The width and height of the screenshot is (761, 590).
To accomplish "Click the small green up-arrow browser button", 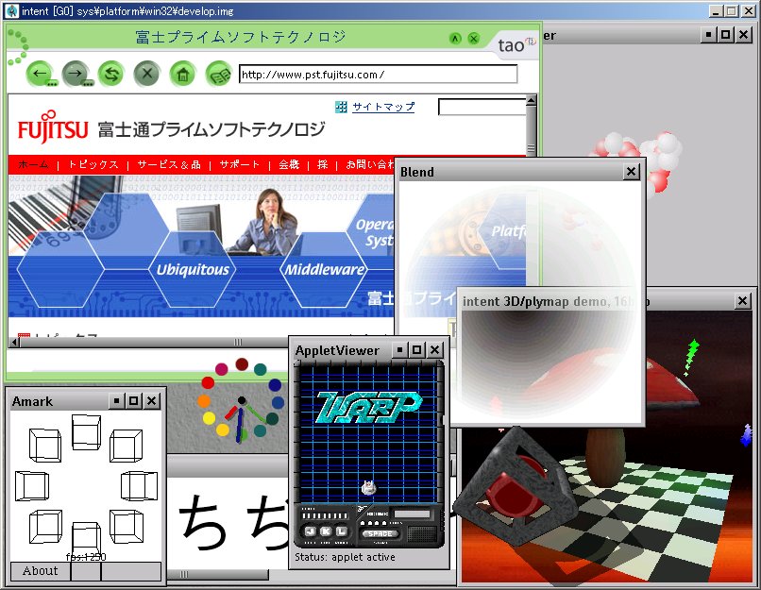I will [x=455, y=39].
